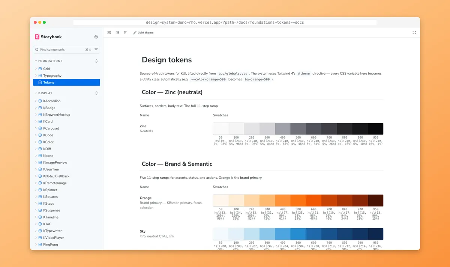Click the KSpinner component icon
450x267 pixels.
pos(40,190)
